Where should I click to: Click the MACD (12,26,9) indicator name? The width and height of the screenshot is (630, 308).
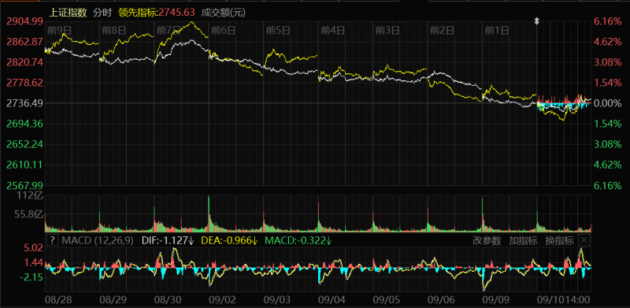coord(97,241)
